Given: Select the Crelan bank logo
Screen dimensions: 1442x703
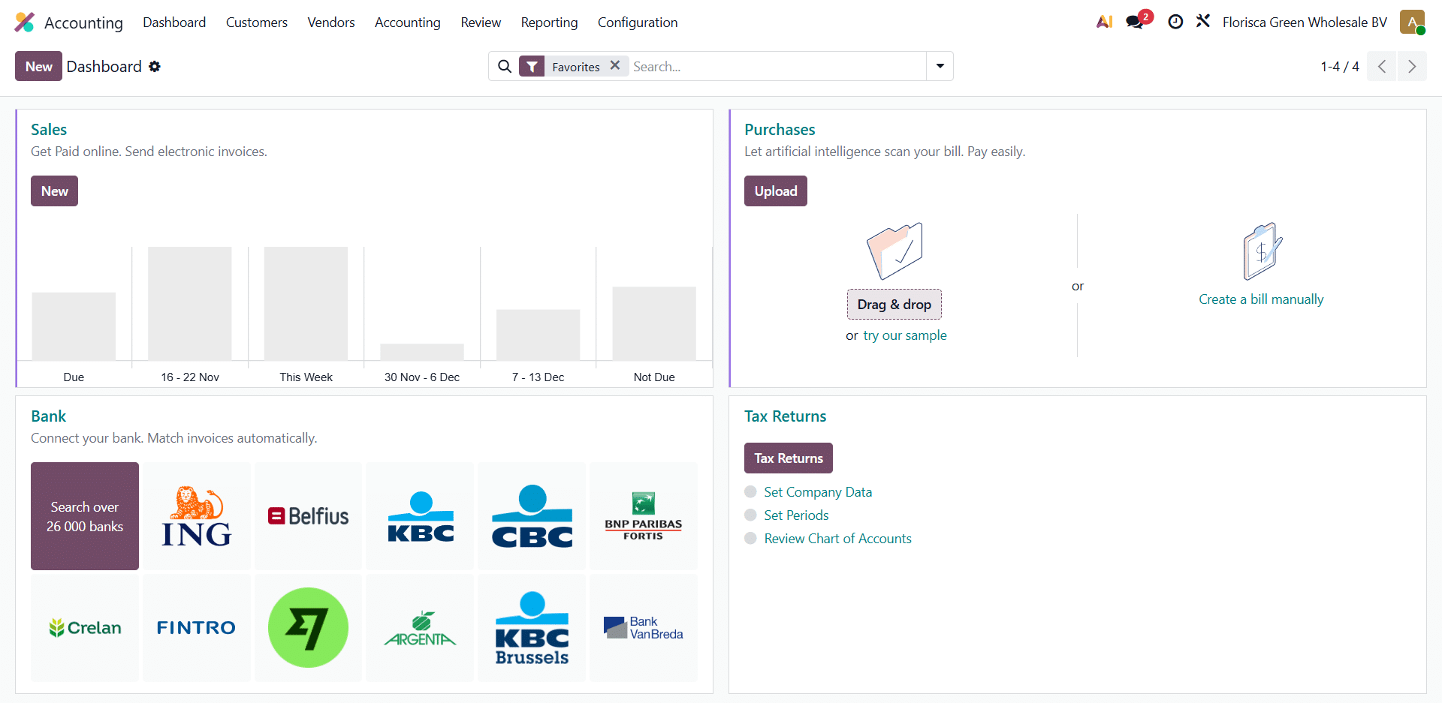Looking at the screenshot, I should pos(85,628).
